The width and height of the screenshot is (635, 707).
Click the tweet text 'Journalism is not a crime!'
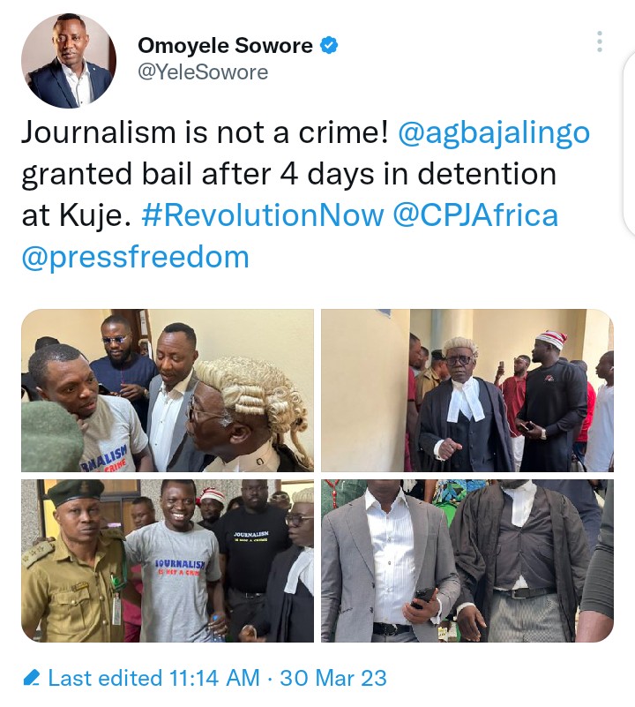[205, 133]
